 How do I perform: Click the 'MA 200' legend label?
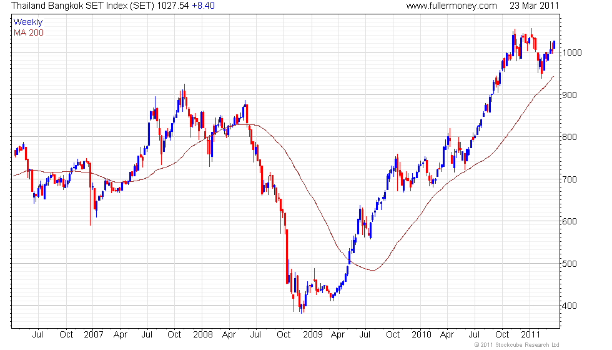29,32
